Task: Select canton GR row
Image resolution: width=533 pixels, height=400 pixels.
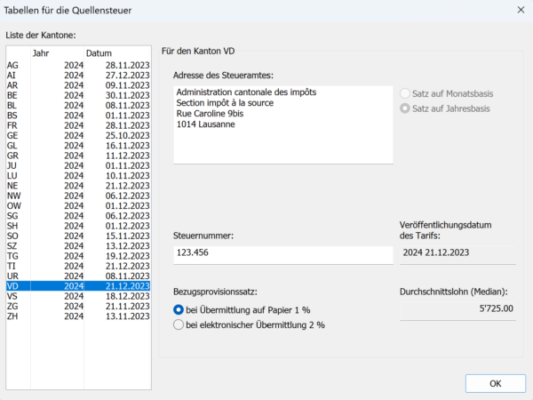Action: tap(78, 156)
